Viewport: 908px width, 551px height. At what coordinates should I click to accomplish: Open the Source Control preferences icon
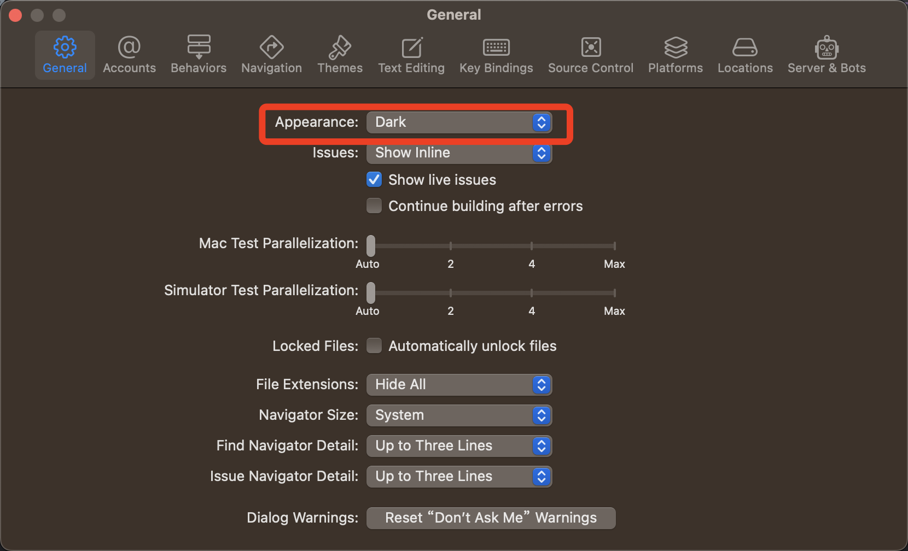tap(591, 48)
